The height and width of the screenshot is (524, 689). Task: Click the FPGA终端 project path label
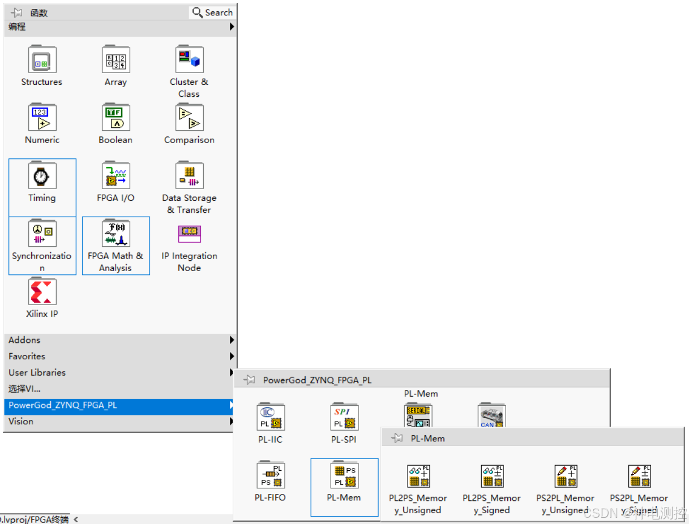pyautogui.click(x=35, y=519)
